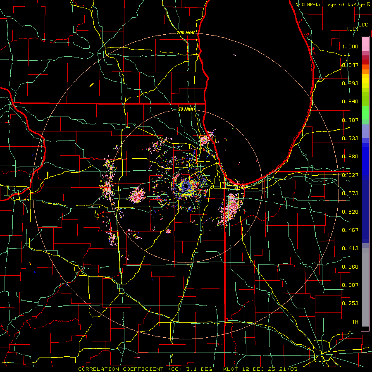The image size is (372, 372).
Task: Click the 0.947 scale value
Action: 350,65
